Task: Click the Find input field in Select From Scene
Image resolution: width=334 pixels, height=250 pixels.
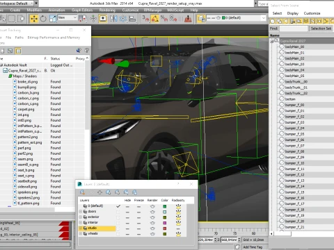Action: click(x=294, y=28)
